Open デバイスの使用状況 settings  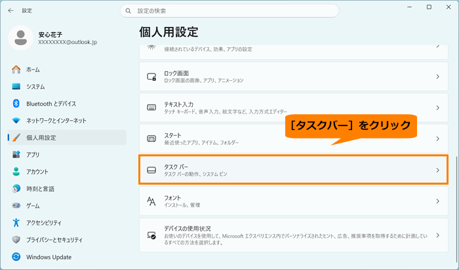[294, 235]
